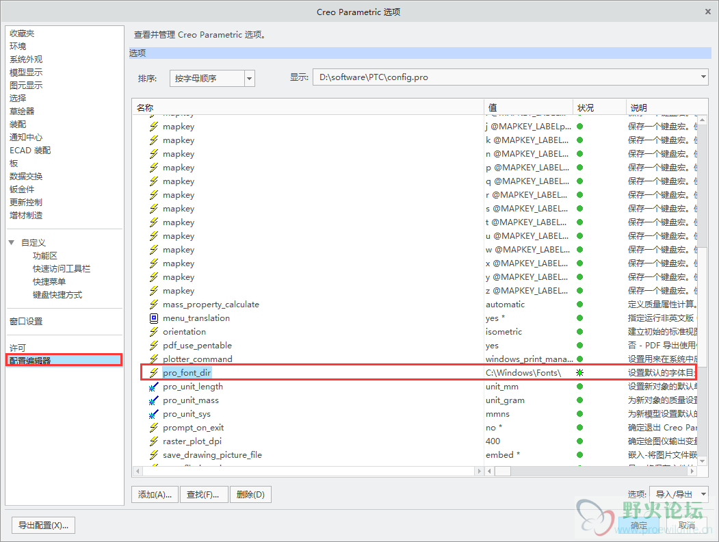Click the blue star icon beside pro_unit_sys

click(154, 415)
